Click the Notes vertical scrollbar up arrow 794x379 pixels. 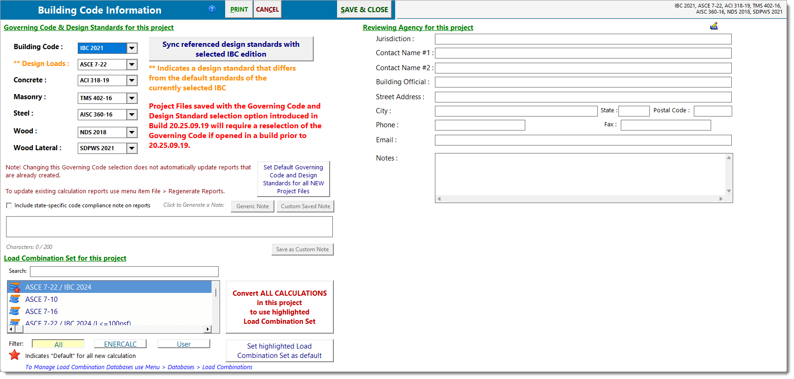729,158
